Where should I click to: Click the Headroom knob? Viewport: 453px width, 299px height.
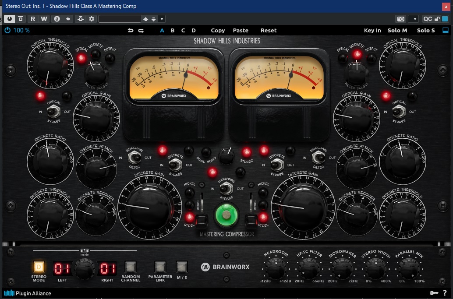click(x=276, y=269)
